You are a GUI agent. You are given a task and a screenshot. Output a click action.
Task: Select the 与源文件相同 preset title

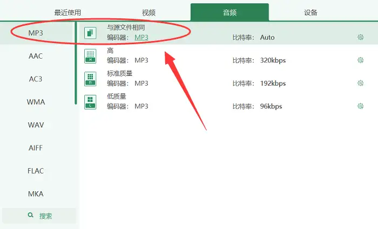pyautogui.click(x=126, y=27)
